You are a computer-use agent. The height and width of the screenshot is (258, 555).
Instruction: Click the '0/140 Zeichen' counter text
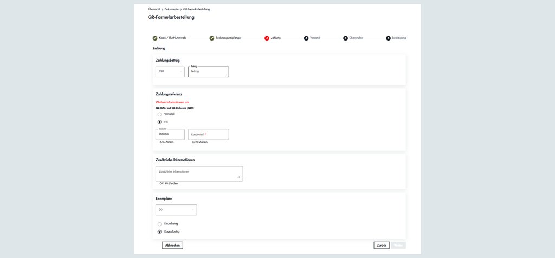[x=169, y=184]
